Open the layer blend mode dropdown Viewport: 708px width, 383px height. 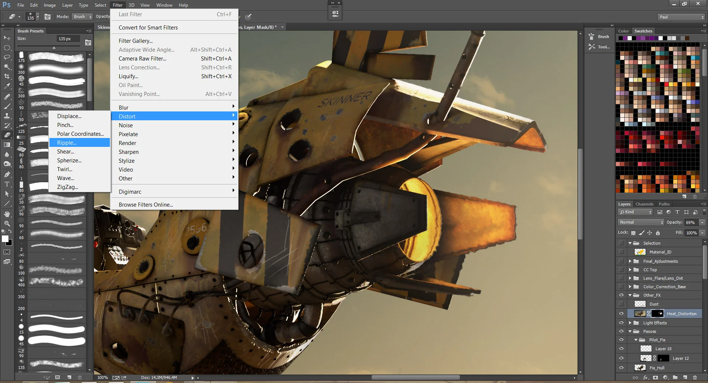[641, 222]
